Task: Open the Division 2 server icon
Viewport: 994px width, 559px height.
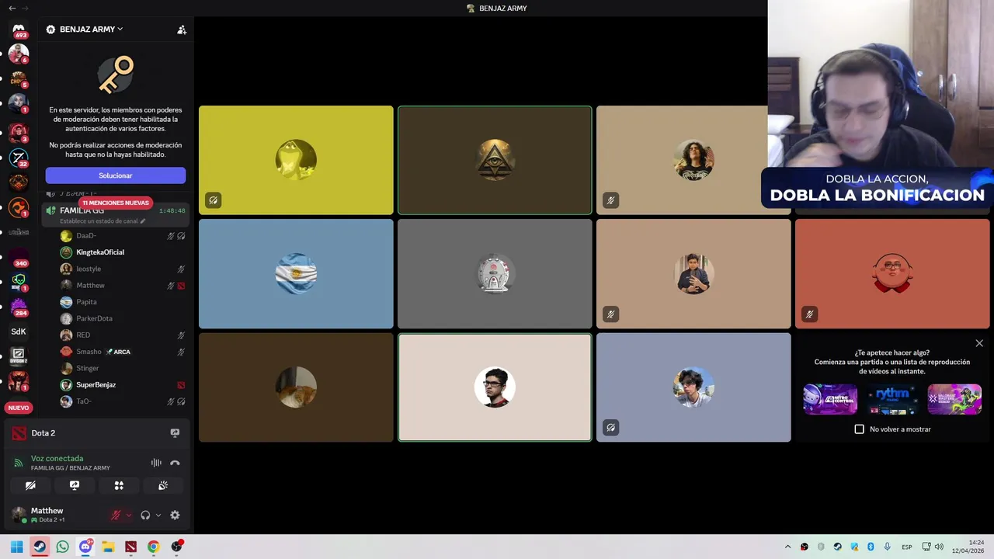Action: pos(19,356)
